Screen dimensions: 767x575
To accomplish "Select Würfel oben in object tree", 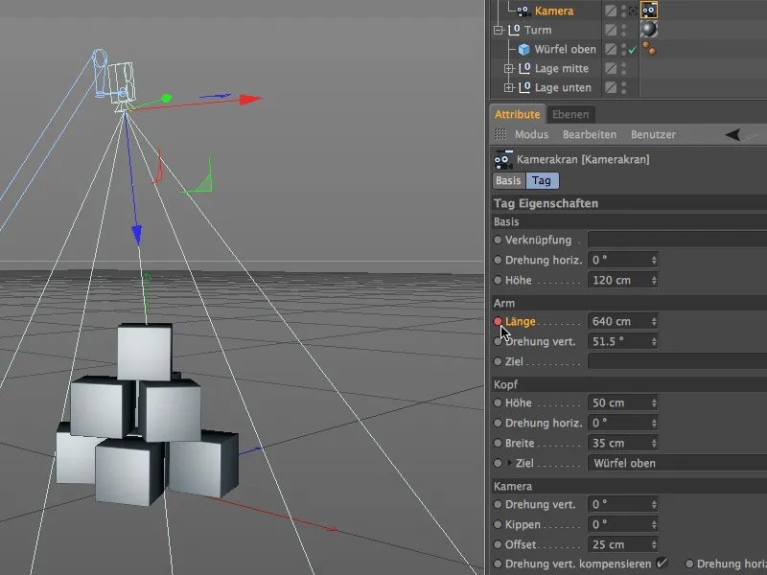I will click(x=565, y=50).
